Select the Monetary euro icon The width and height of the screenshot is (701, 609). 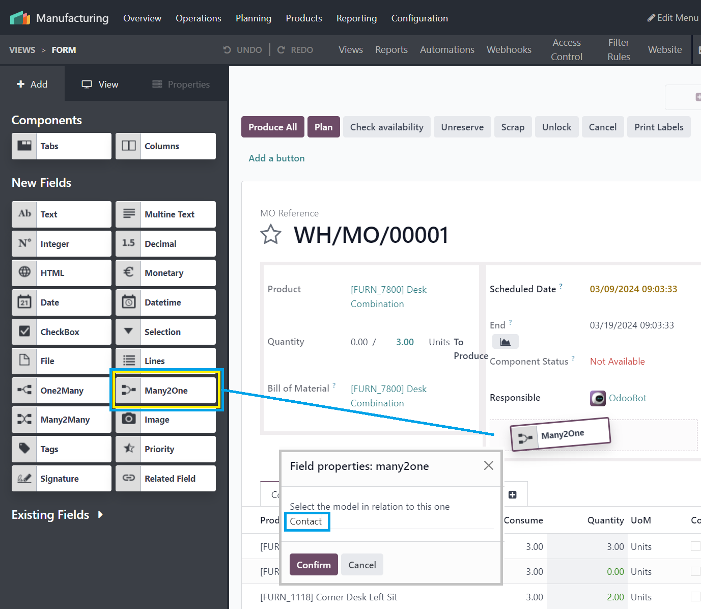click(x=129, y=272)
